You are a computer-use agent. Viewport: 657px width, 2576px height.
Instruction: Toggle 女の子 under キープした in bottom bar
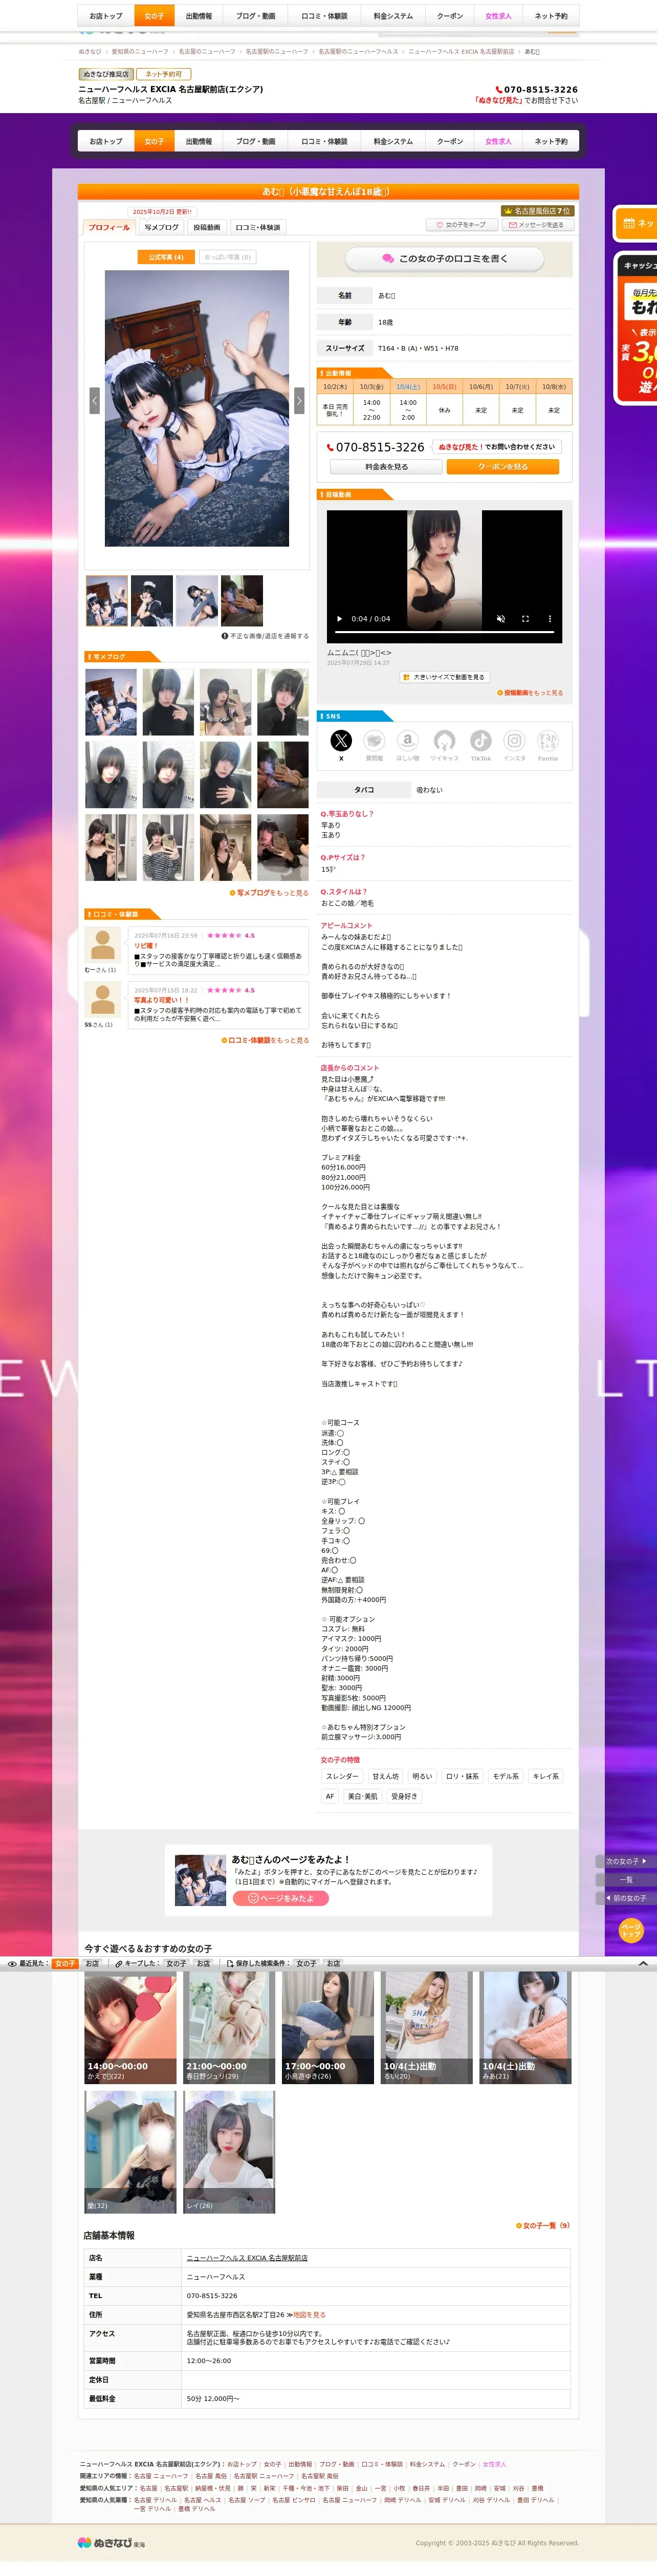click(x=176, y=1963)
